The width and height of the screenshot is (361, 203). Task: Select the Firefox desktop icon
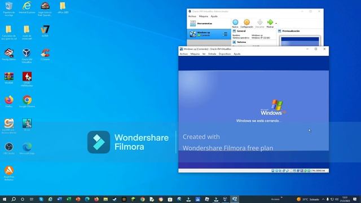pyautogui.click(x=9, y=101)
